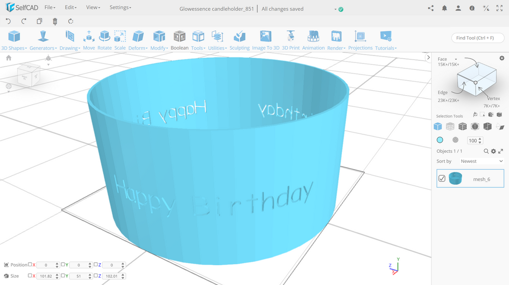Viewport: 509px width, 285px height.
Task: Select the Move tool
Action: pyautogui.click(x=88, y=40)
